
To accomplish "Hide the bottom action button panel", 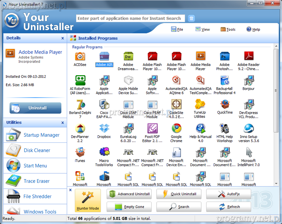I will click(x=70, y=190).
